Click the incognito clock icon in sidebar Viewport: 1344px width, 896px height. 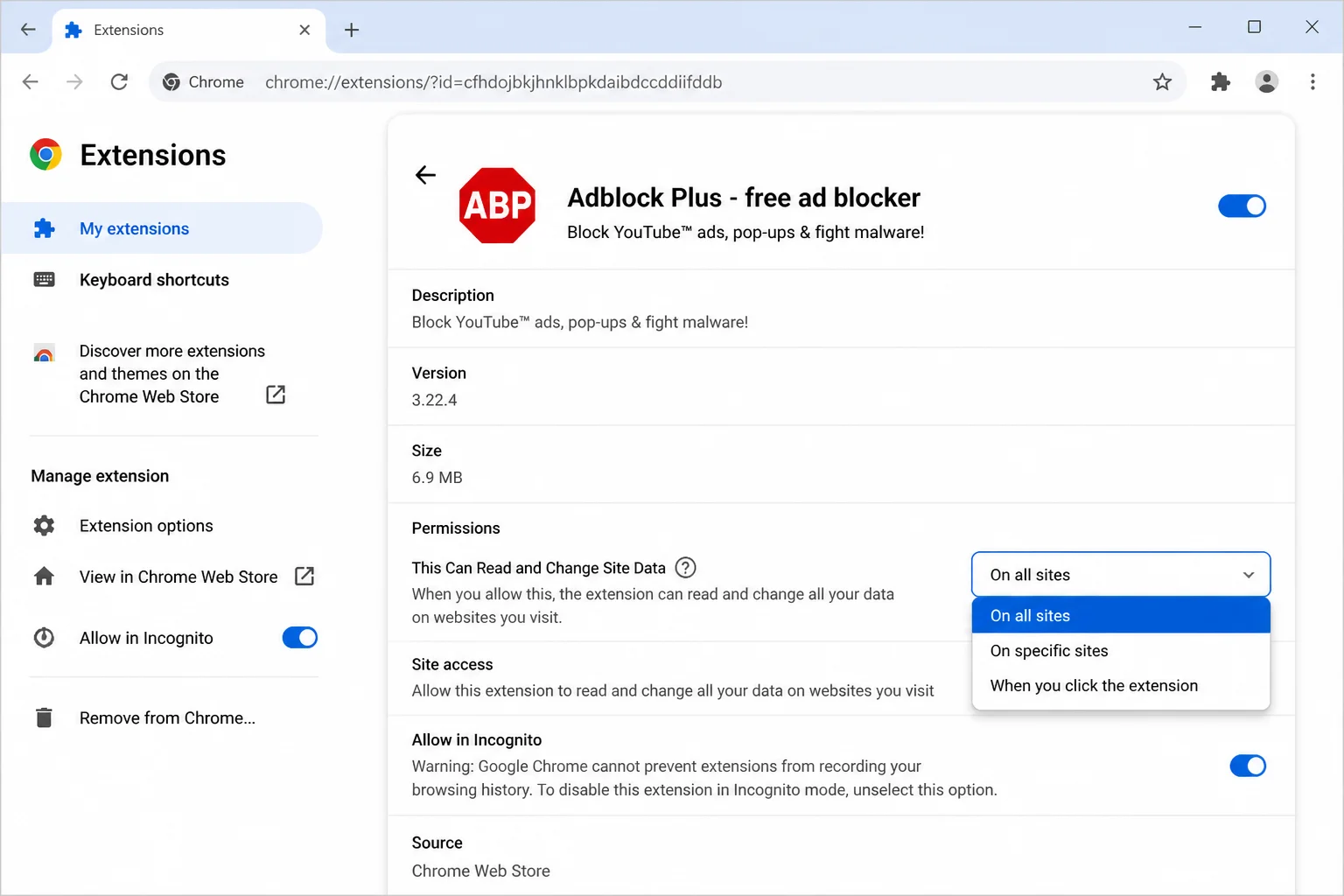coord(44,638)
